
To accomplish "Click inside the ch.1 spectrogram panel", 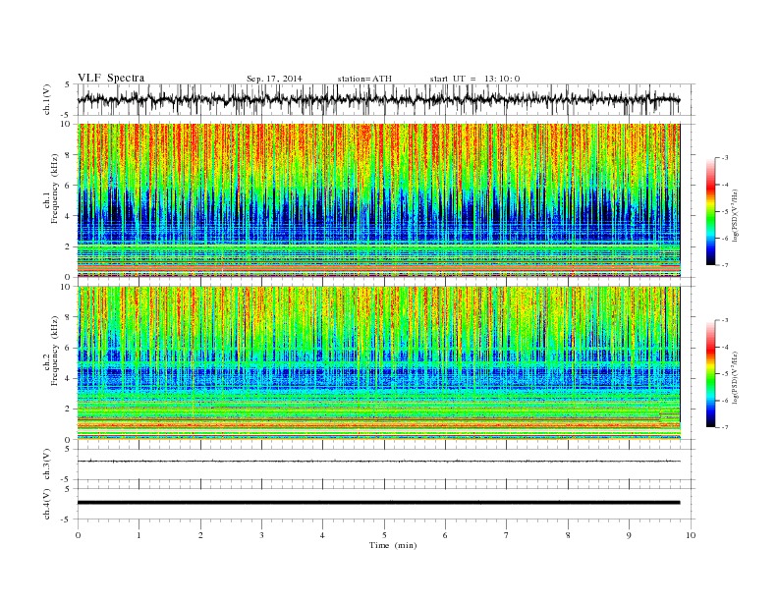I will (378, 200).
